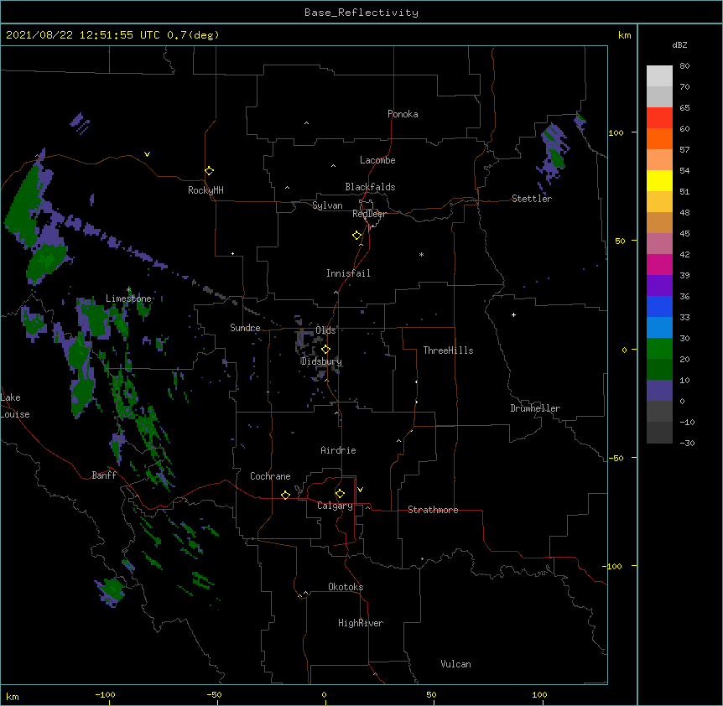Click the yellow radar marker near RockyMH
The width and height of the screenshot is (723, 706).
(x=210, y=171)
